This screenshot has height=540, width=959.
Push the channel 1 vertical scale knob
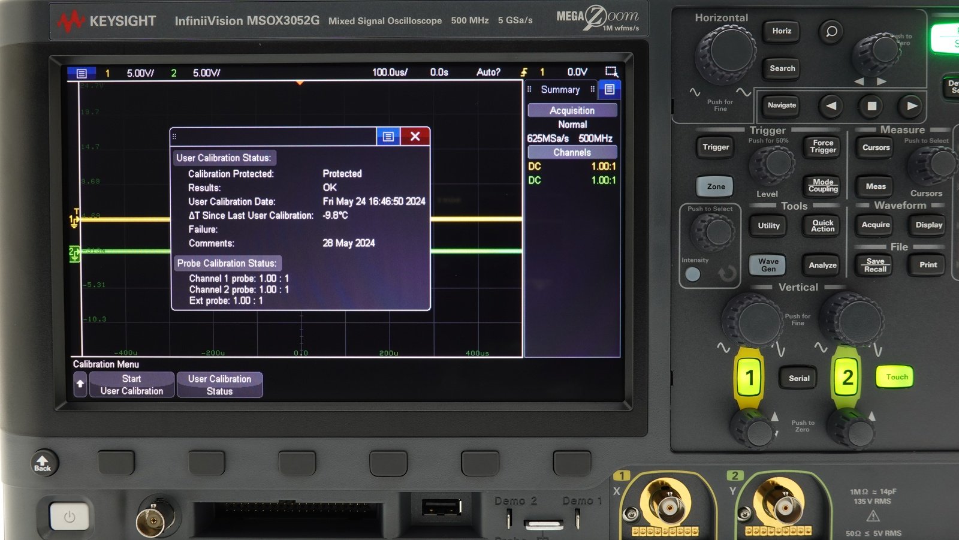click(753, 320)
